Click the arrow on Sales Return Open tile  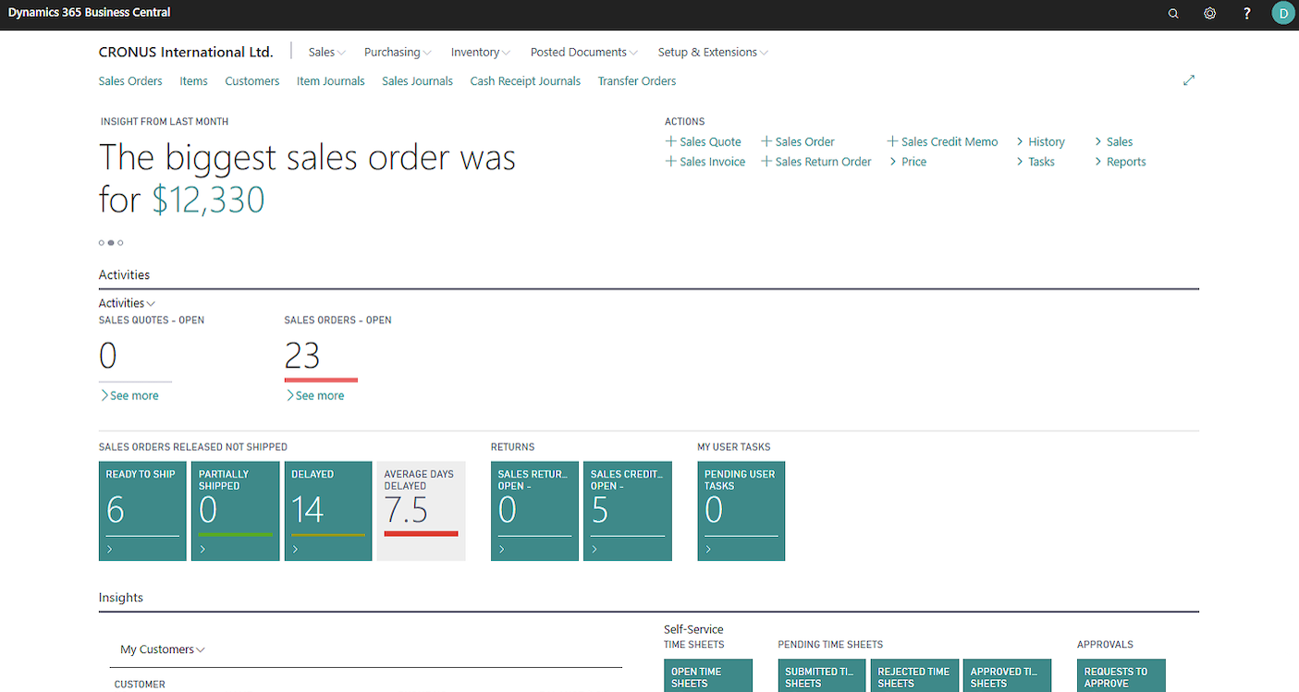pos(502,549)
